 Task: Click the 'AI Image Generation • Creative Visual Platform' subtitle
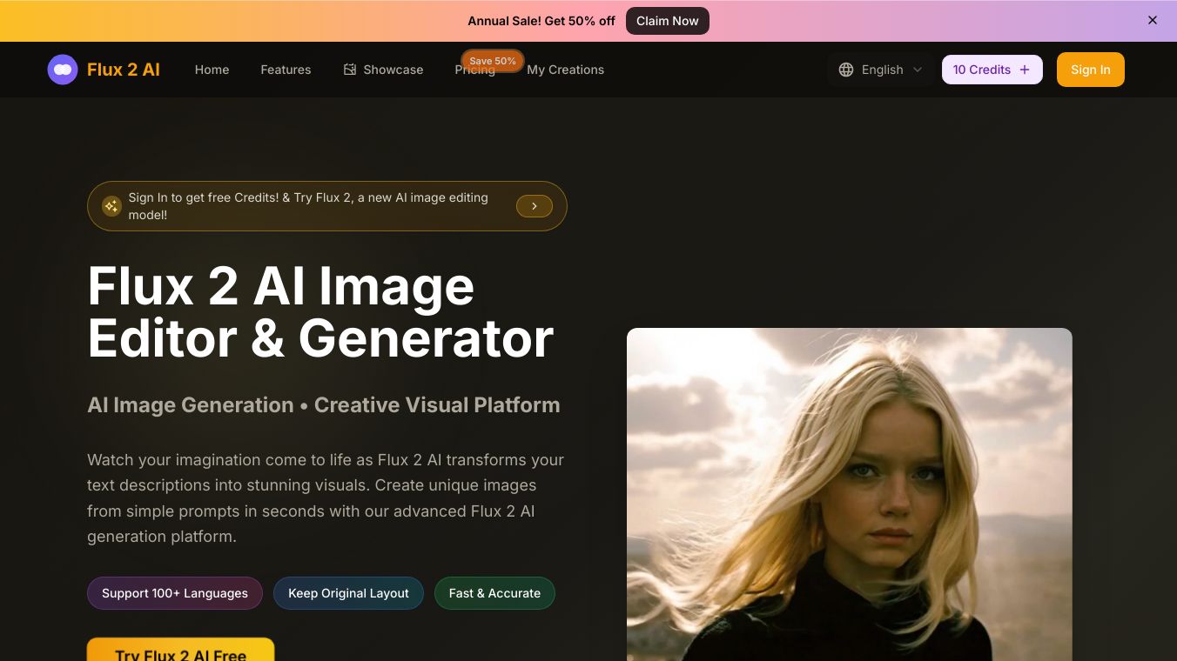pyautogui.click(x=324, y=405)
